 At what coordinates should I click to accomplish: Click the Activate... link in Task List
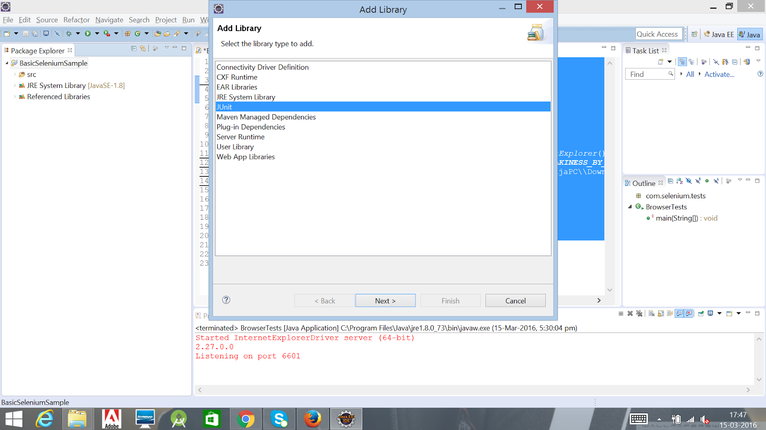[719, 74]
